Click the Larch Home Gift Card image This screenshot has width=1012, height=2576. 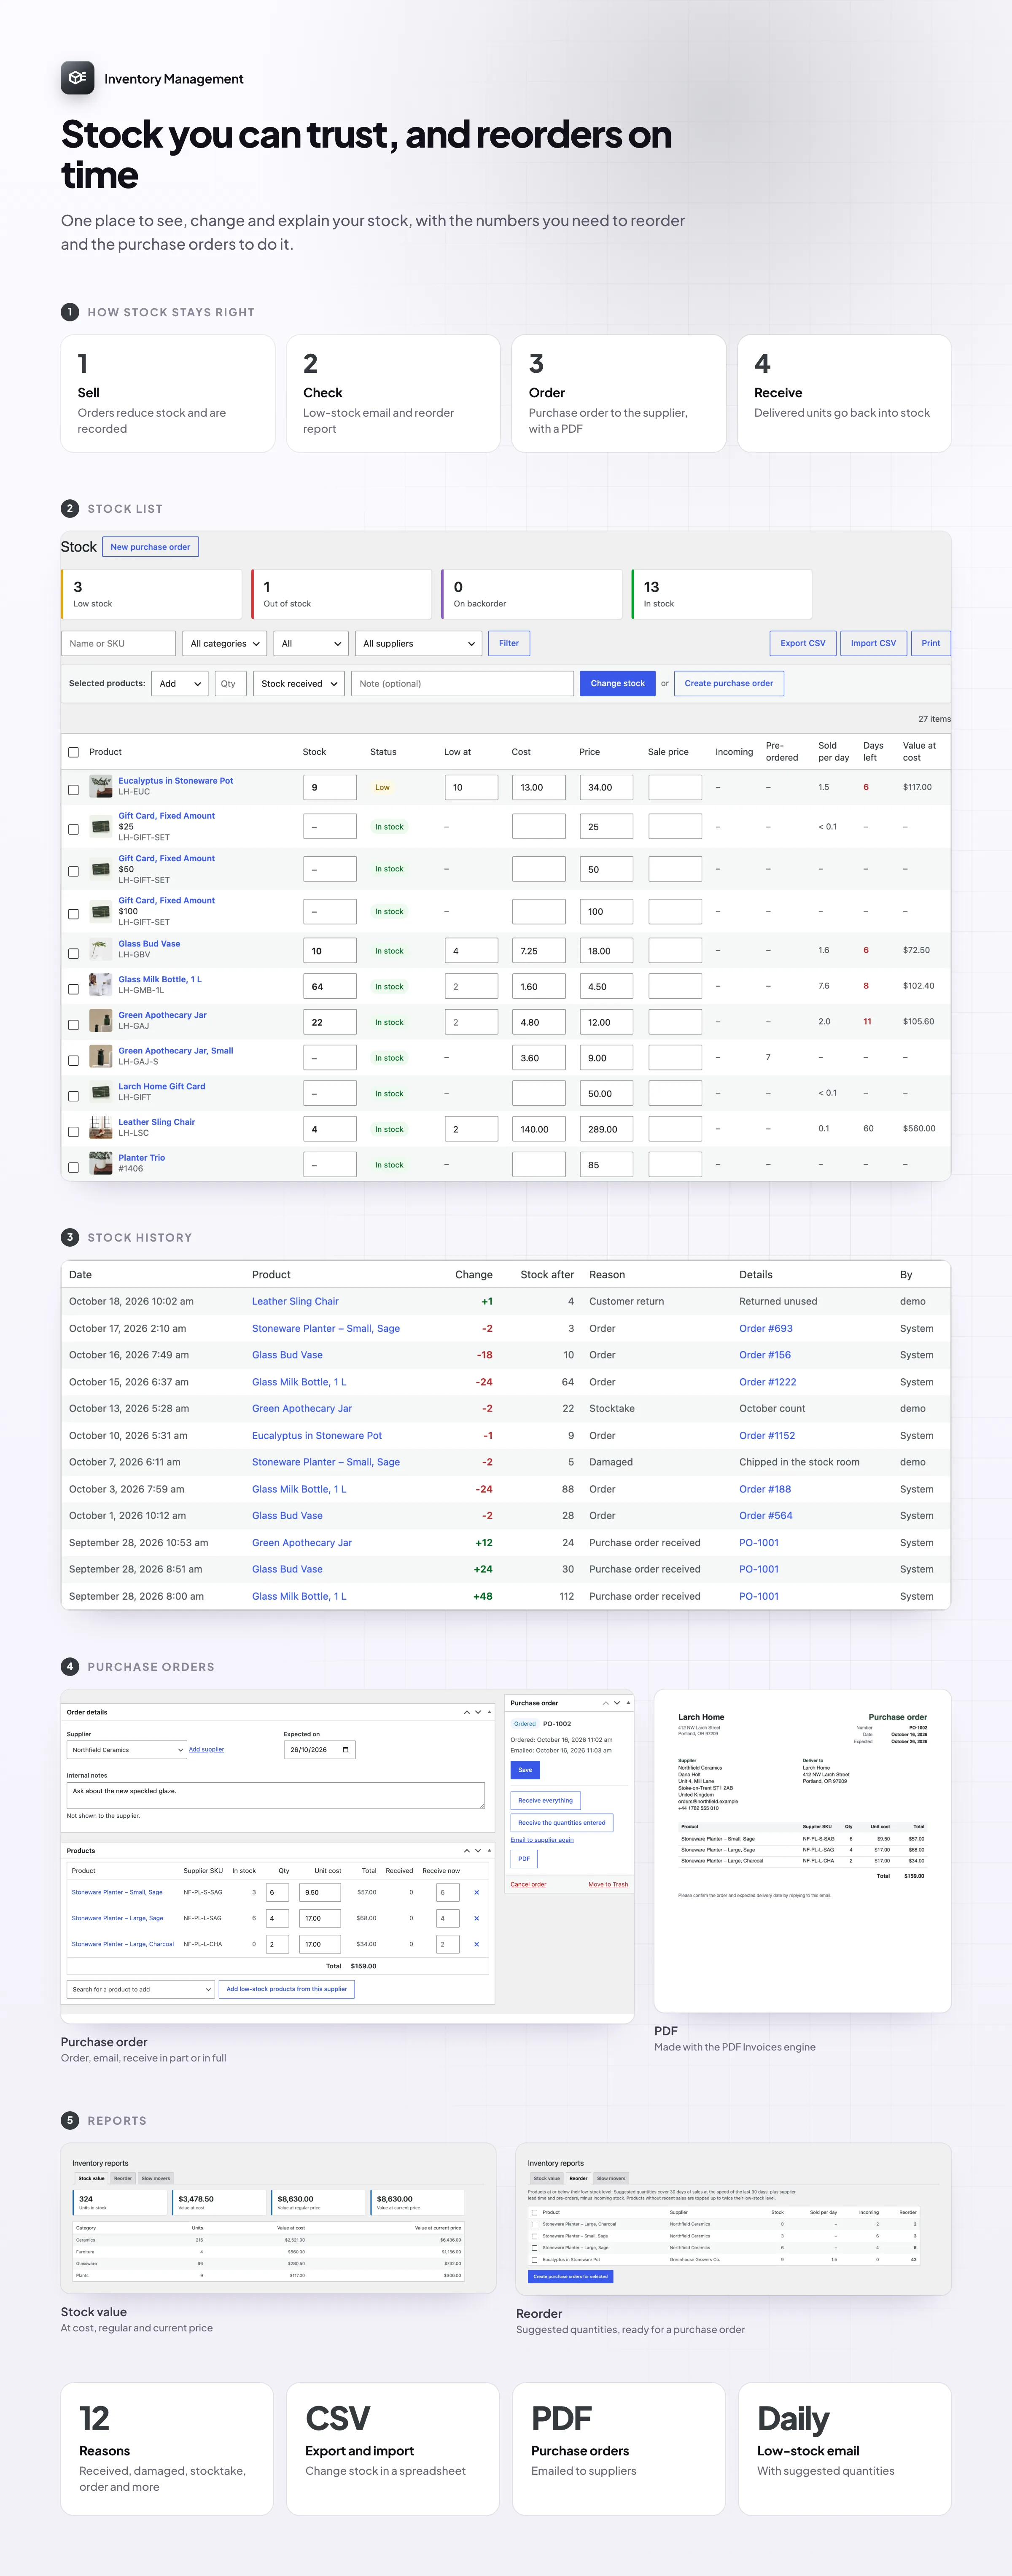click(x=101, y=1092)
